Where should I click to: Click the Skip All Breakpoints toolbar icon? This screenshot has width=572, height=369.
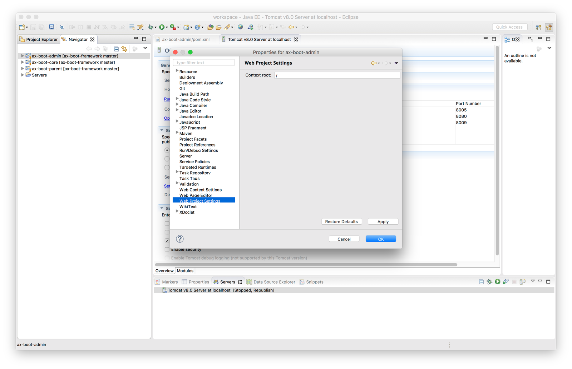pyautogui.click(x=62, y=27)
